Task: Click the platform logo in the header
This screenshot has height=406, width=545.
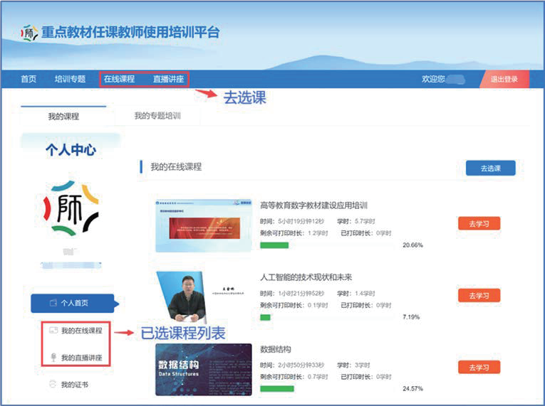Action: (x=29, y=33)
